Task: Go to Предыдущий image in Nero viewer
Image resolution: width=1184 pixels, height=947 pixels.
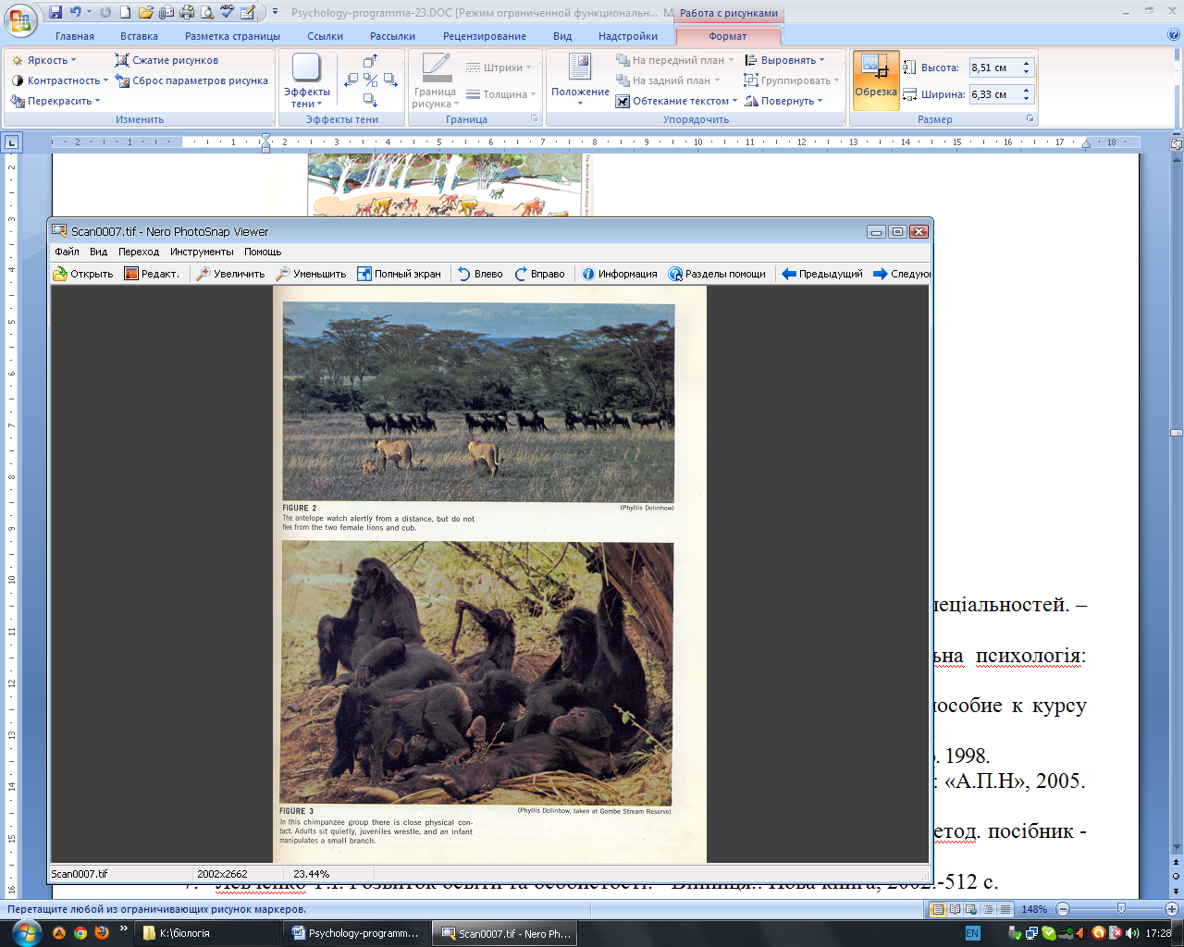Action: tap(822, 274)
